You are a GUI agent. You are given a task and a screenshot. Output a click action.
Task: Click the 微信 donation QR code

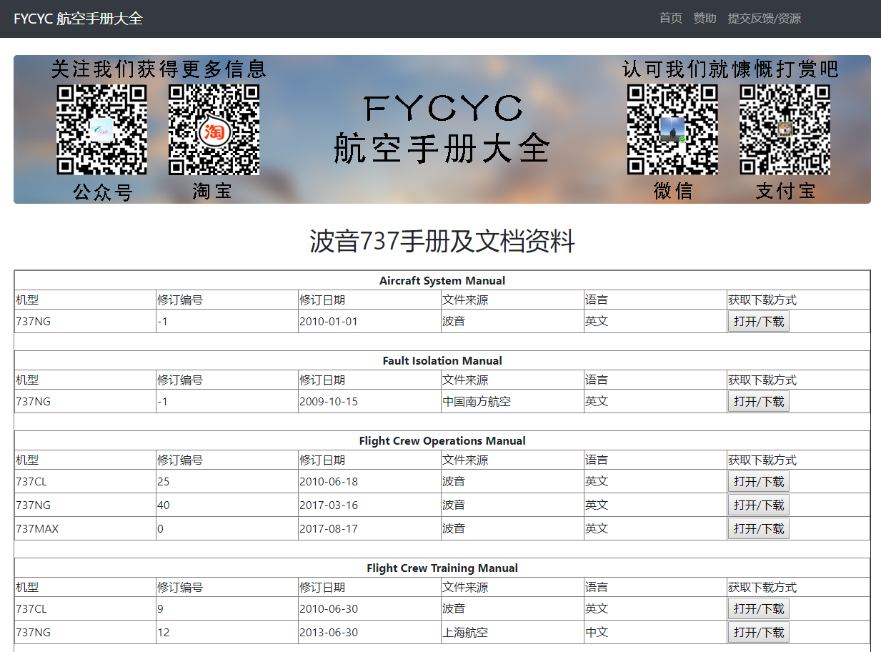click(672, 131)
